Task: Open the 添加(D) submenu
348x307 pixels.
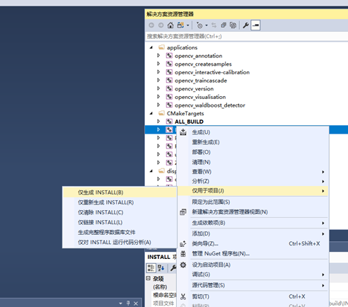Action: coord(253,233)
